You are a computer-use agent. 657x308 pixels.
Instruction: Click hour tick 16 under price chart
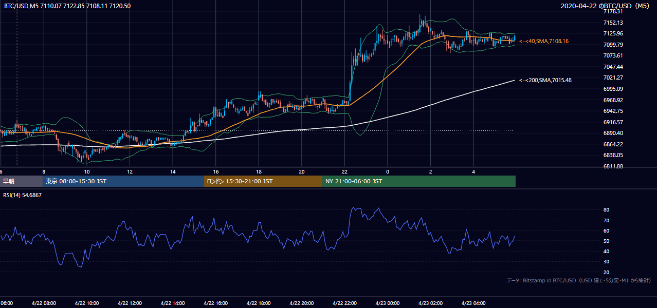(216, 171)
